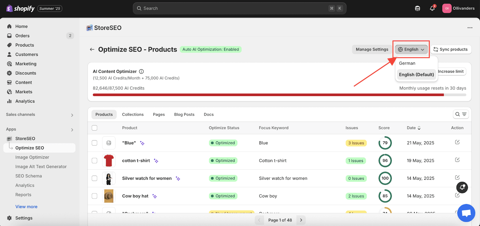The image size is (480, 226).
Task: Click the "3 Issues" badge
Action: pyautogui.click(x=356, y=143)
